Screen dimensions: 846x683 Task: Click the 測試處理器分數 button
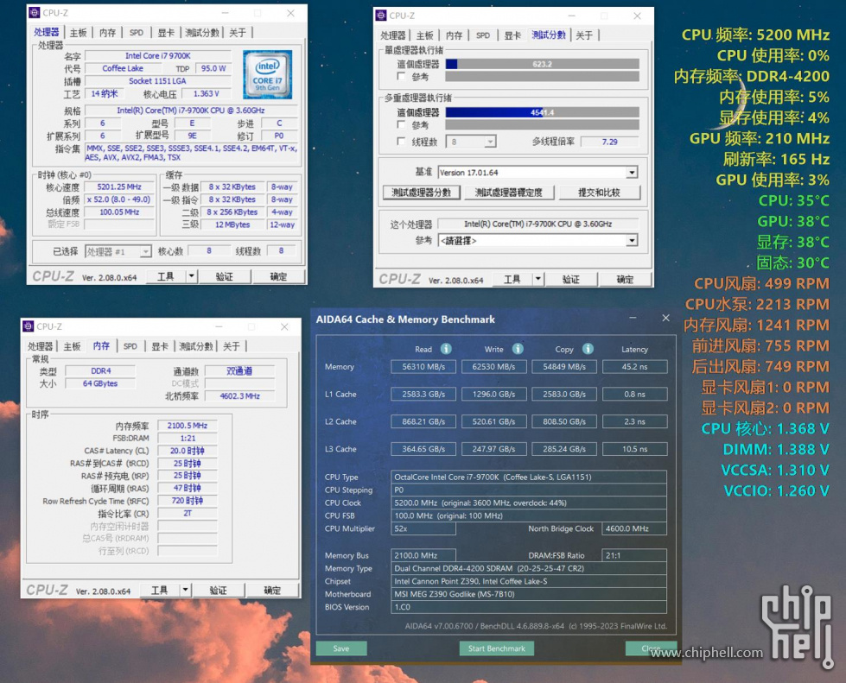[422, 193]
